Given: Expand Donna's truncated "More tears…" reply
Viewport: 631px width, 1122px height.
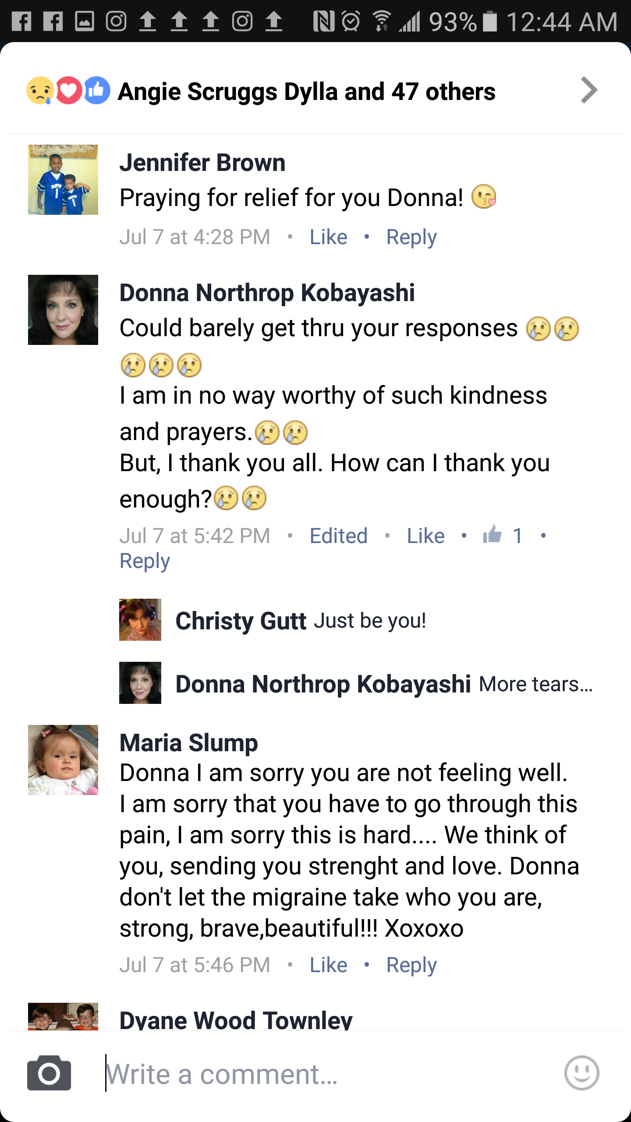Looking at the screenshot, I should click(x=535, y=684).
